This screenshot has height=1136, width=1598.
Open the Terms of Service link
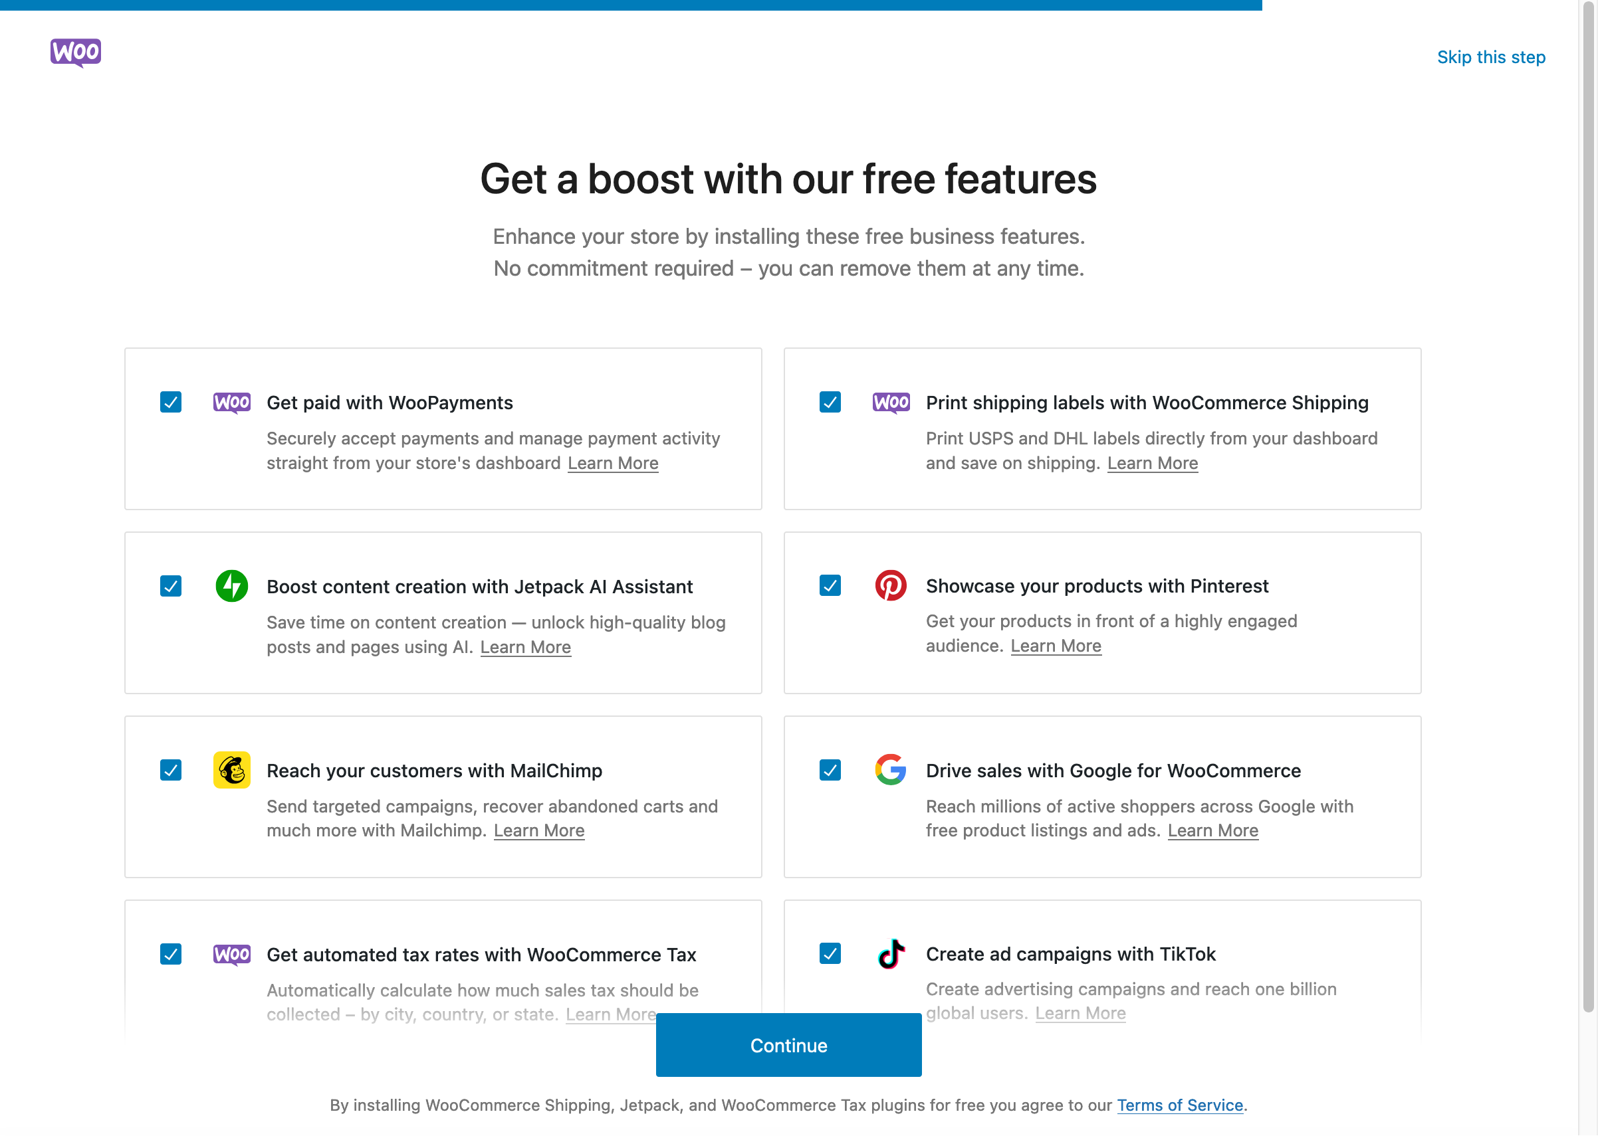1179,1105
